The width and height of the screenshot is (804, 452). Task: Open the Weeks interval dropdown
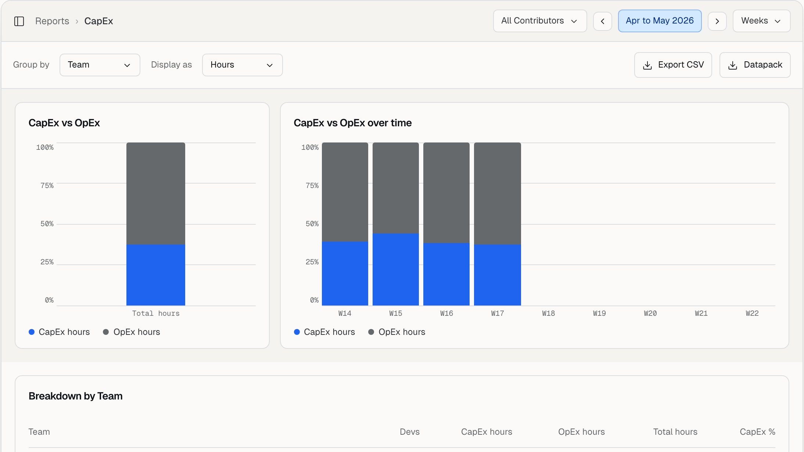click(761, 21)
